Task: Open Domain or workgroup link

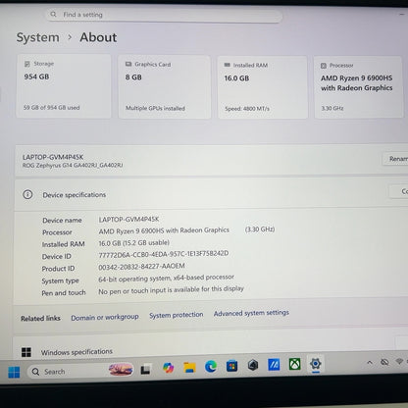Action: 105,317
